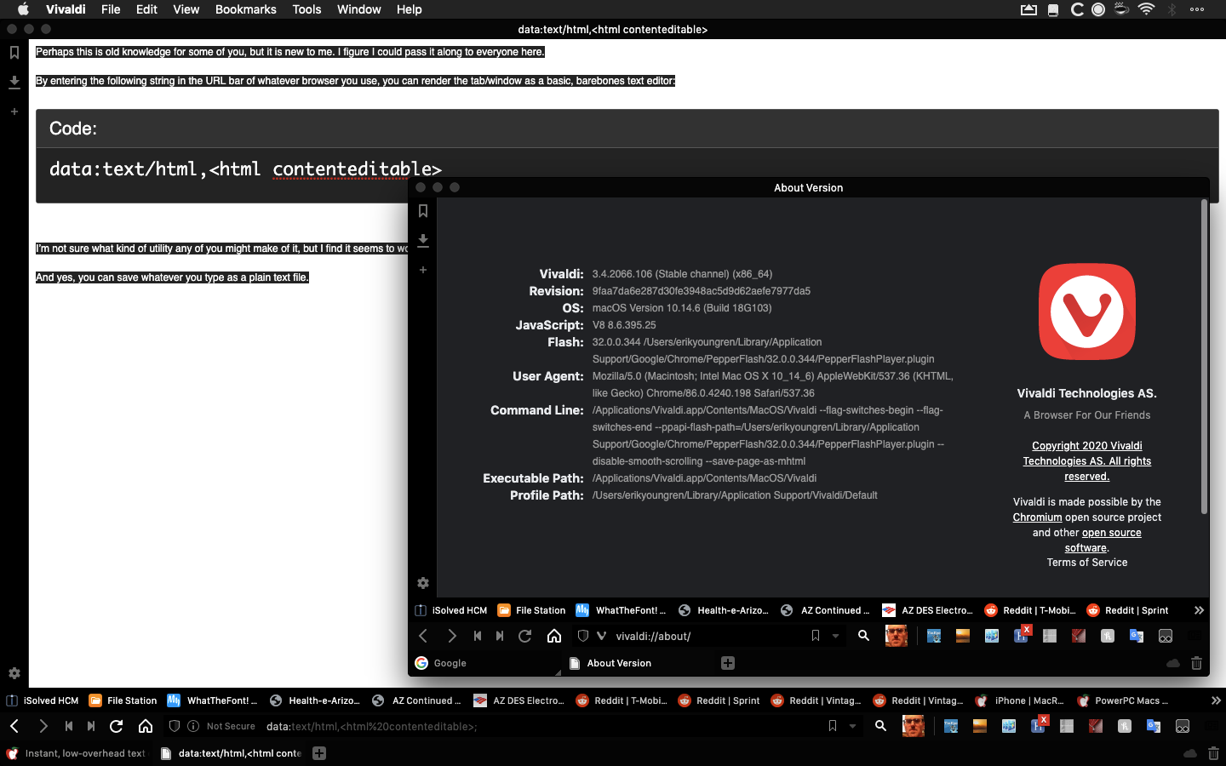Viewport: 1226px width, 766px height.
Task: Expand bookmark dropdown arrow in About Version window
Action: point(835,636)
